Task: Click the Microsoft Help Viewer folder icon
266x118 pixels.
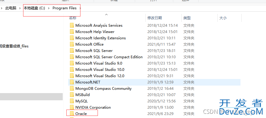Action: coord(72,32)
